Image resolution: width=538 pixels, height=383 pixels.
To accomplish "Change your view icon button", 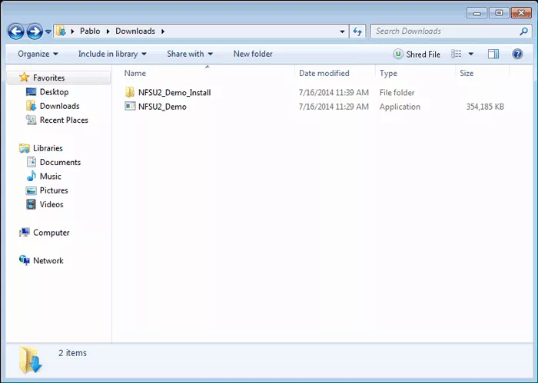I will 456,54.
